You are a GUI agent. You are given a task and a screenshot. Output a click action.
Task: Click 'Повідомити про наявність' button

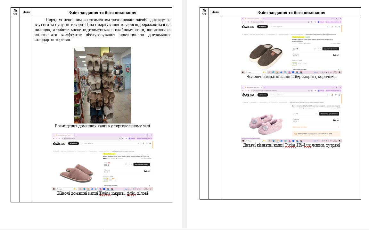(330, 114)
